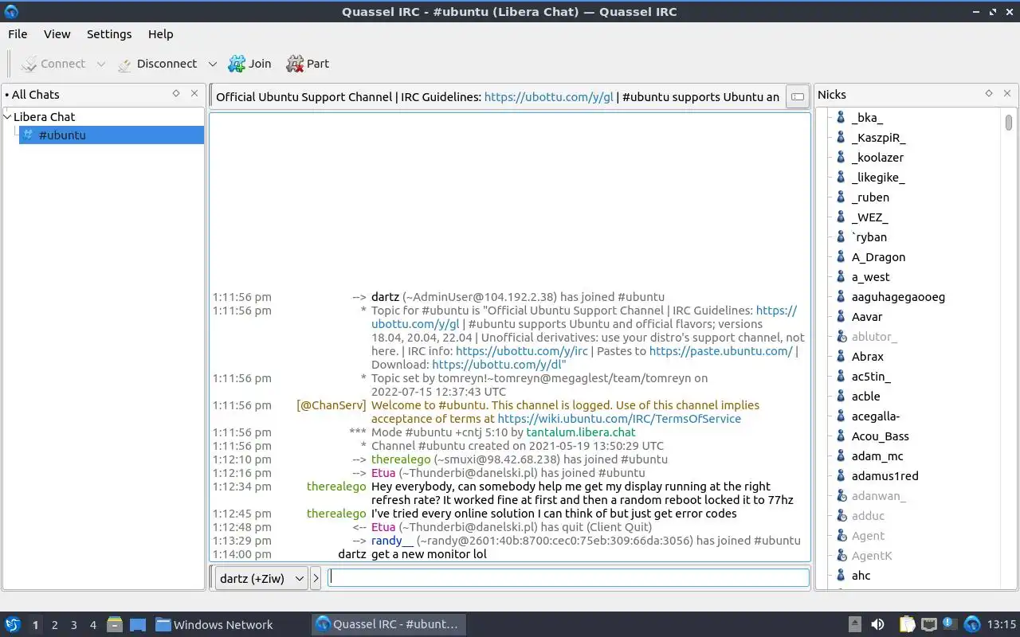Select user icon for _KaszpiR_
This screenshot has width=1020, height=637.
[x=840, y=138]
